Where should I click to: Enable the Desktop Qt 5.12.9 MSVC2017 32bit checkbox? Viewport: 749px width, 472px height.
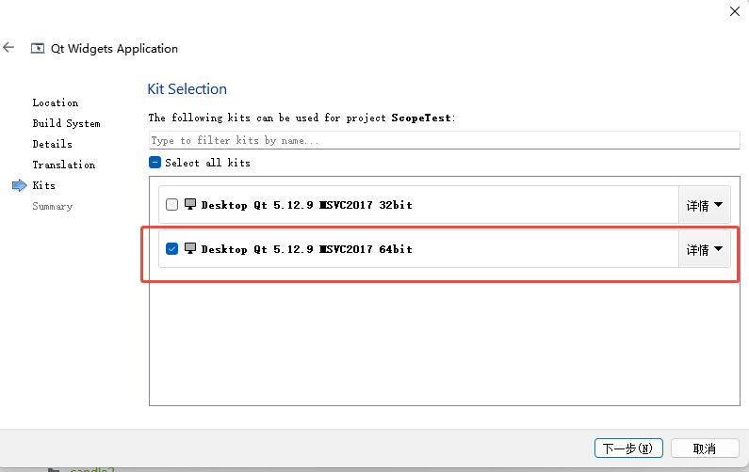click(171, 204)
